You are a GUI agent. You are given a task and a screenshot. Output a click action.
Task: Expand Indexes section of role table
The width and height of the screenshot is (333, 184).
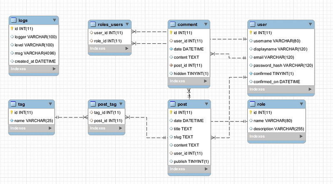301,136
